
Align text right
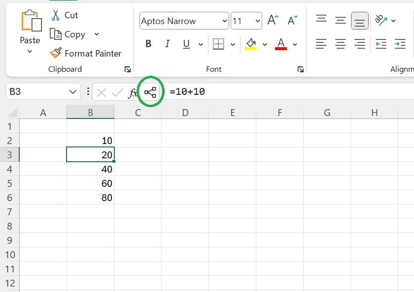coord(360,44)
